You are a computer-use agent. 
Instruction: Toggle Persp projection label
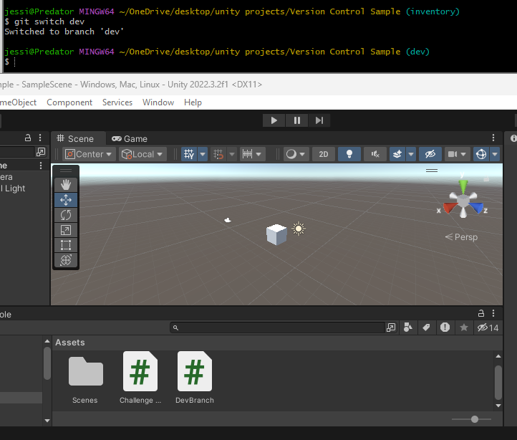(x=461, y=237)
